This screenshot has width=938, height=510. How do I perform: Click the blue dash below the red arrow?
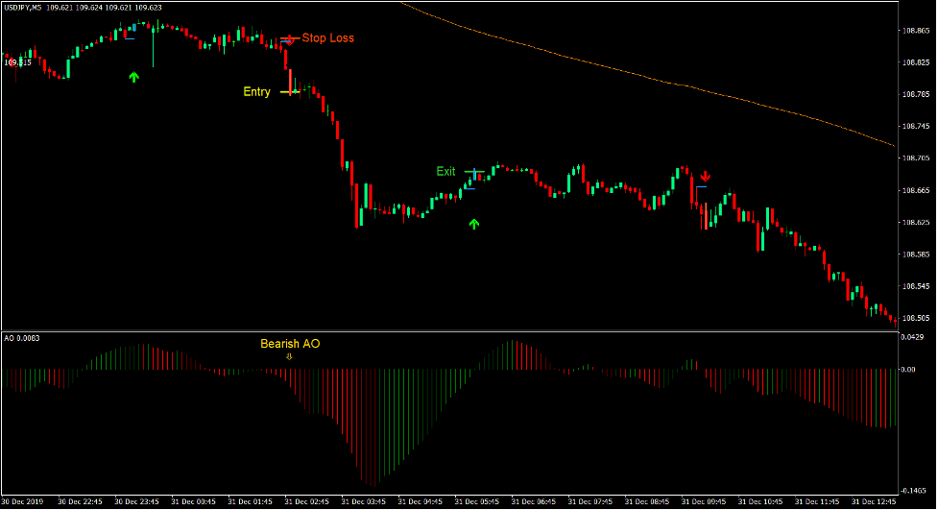point(702,187)
